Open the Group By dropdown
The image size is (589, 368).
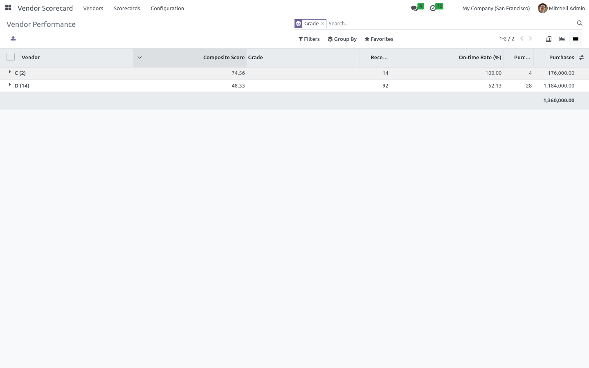click(x=342, y=39)
